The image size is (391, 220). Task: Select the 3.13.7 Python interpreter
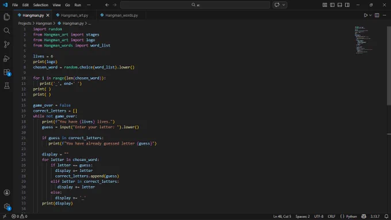point(375,216)
